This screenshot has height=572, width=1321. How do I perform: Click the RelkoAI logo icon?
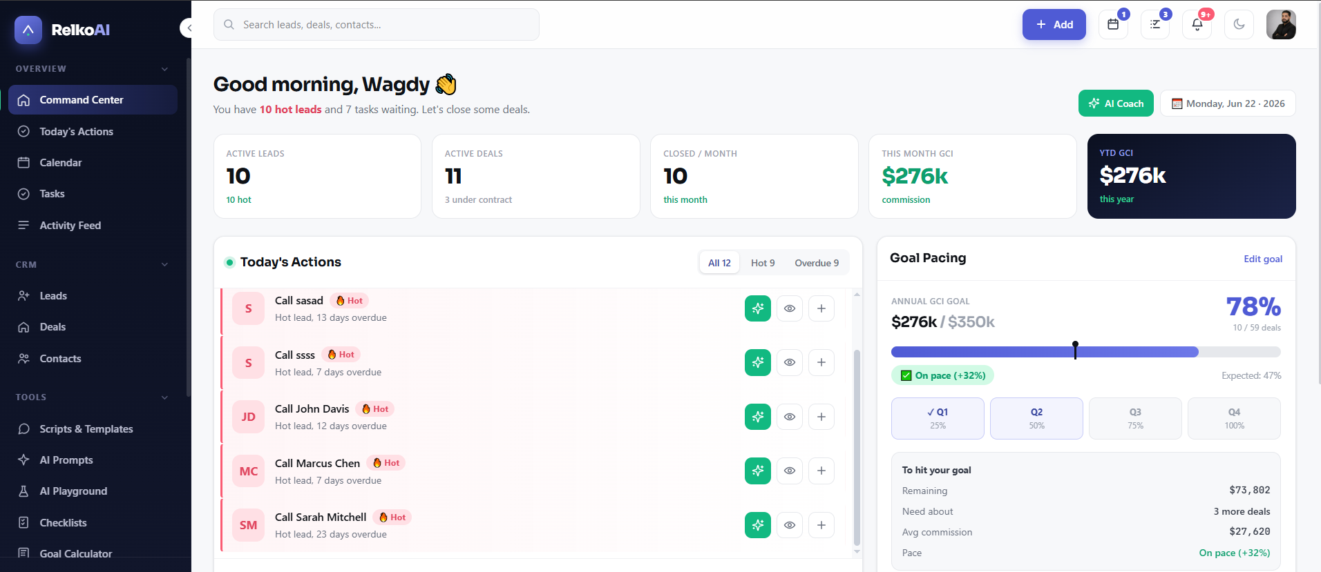point(28,30)
